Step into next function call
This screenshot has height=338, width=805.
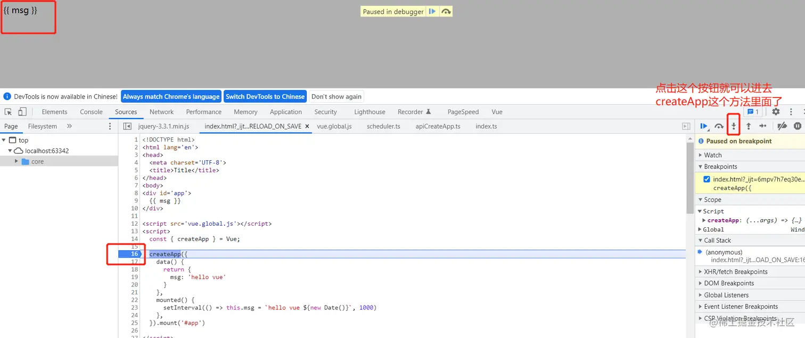pos(734,126)
